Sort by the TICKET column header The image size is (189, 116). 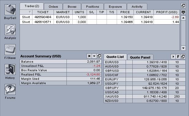pos(43,12)
